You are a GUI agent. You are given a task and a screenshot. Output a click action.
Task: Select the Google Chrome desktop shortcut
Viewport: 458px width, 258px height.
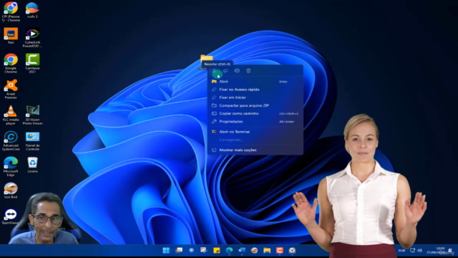(11, 63)
